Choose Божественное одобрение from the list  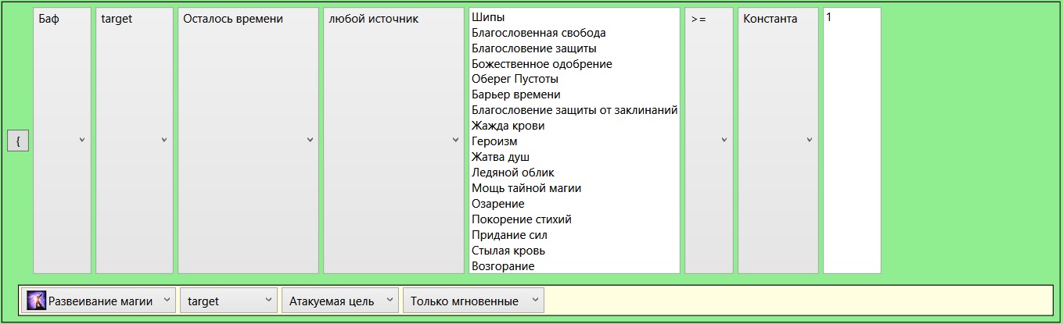[x=541, y=64]
